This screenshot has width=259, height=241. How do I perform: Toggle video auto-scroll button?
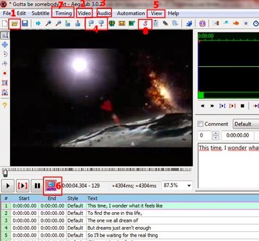51,186
